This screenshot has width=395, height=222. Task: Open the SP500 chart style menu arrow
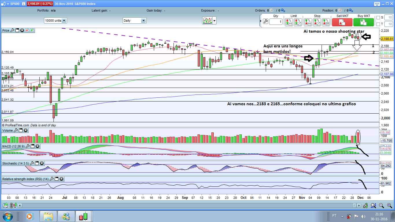point(7,4)
